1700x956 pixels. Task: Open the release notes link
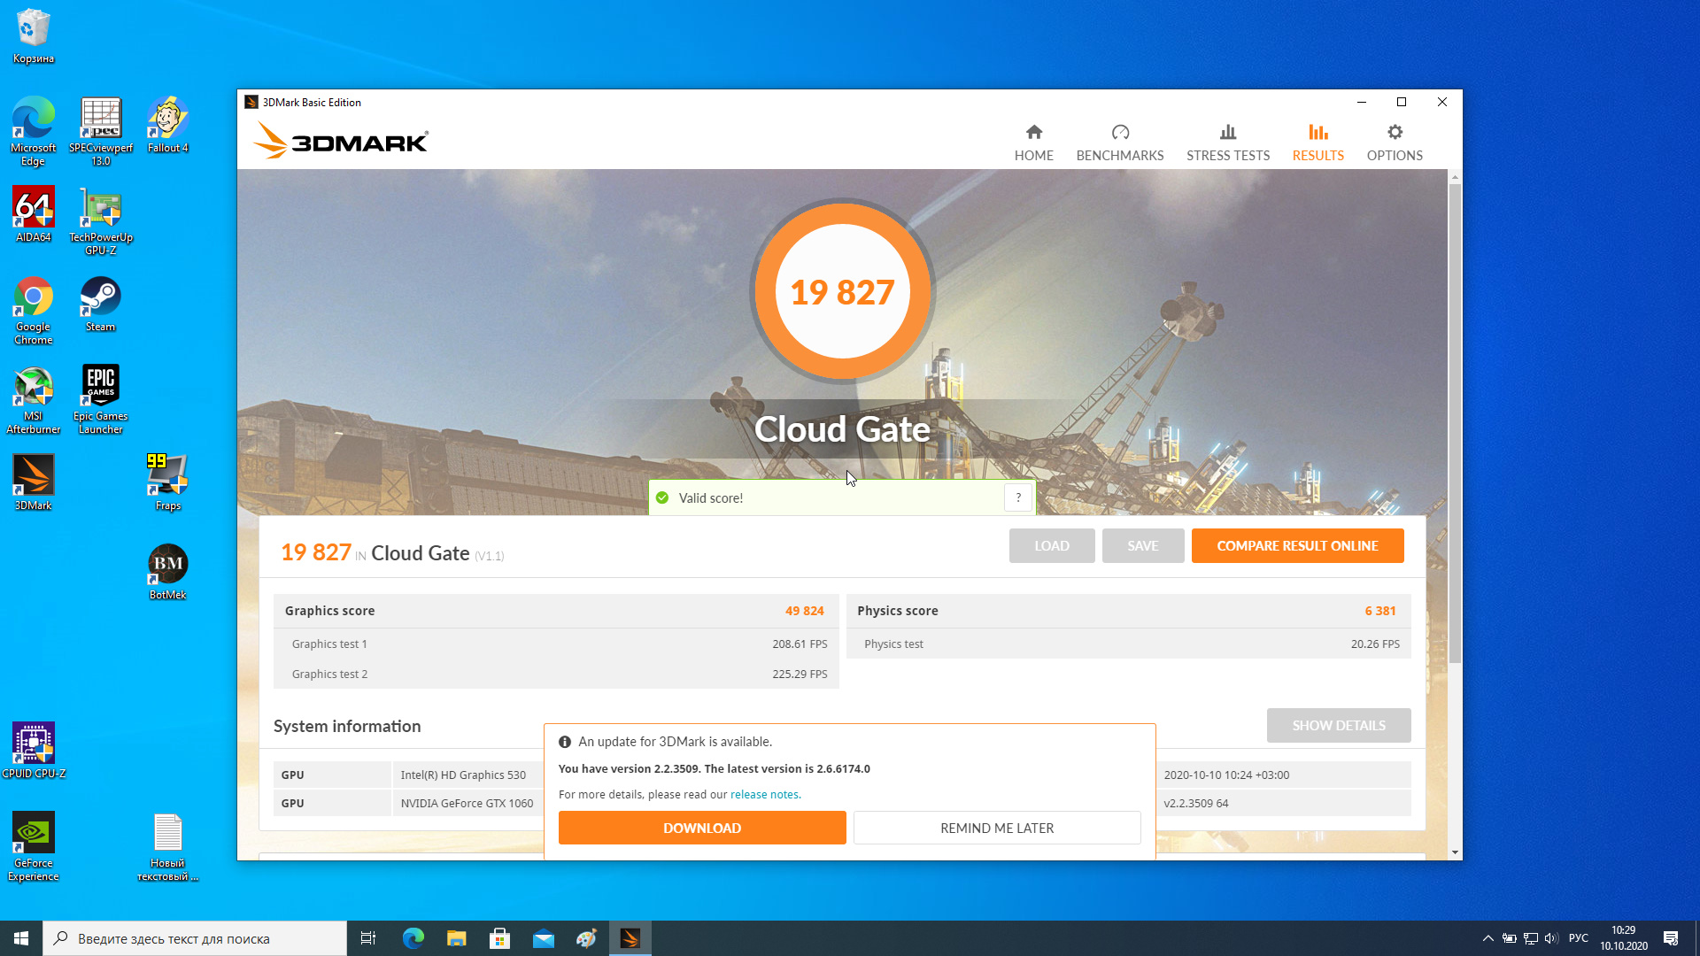click(x=764, y=794)
